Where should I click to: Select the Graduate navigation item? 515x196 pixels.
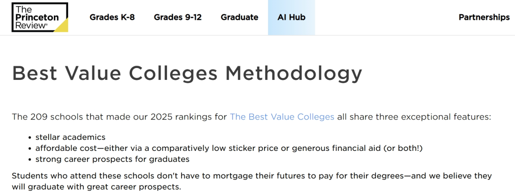[239, 18]
